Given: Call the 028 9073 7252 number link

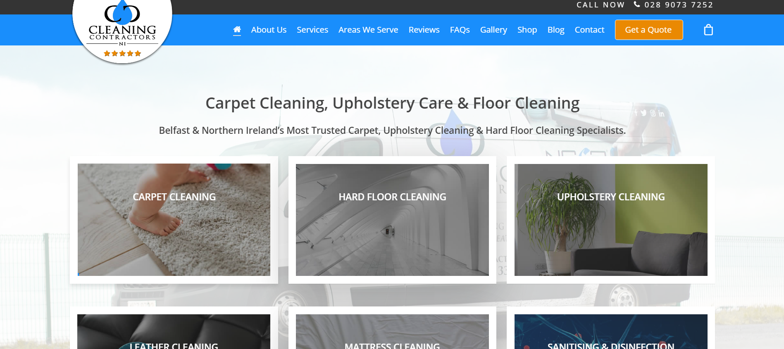Looking at the screenshot, I should [x=679, y=5].
